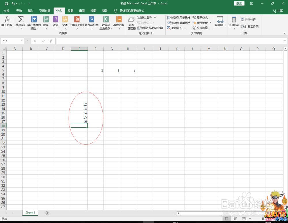
Task: Open Recently Used functions icon
Action: tap(34, 20)
